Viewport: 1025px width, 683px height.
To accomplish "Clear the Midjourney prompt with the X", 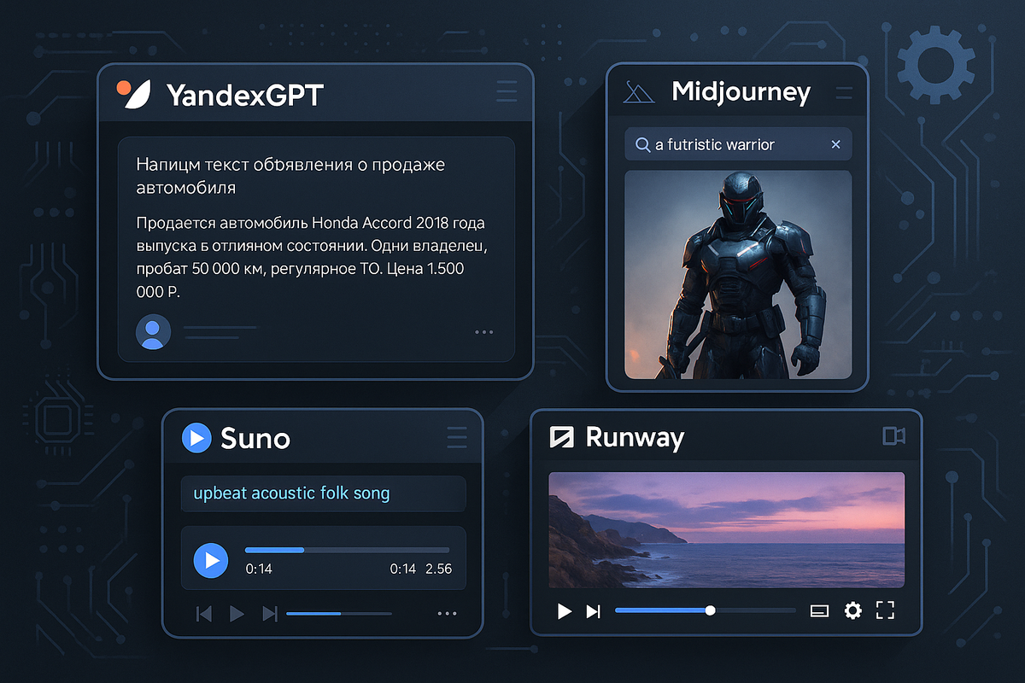I will [x=836, y=145].
